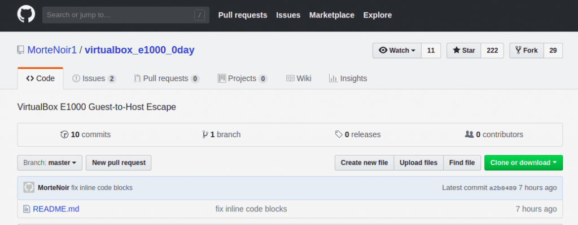Click Find file button
This screenshot has width=578, height=225.
[462, 163]
